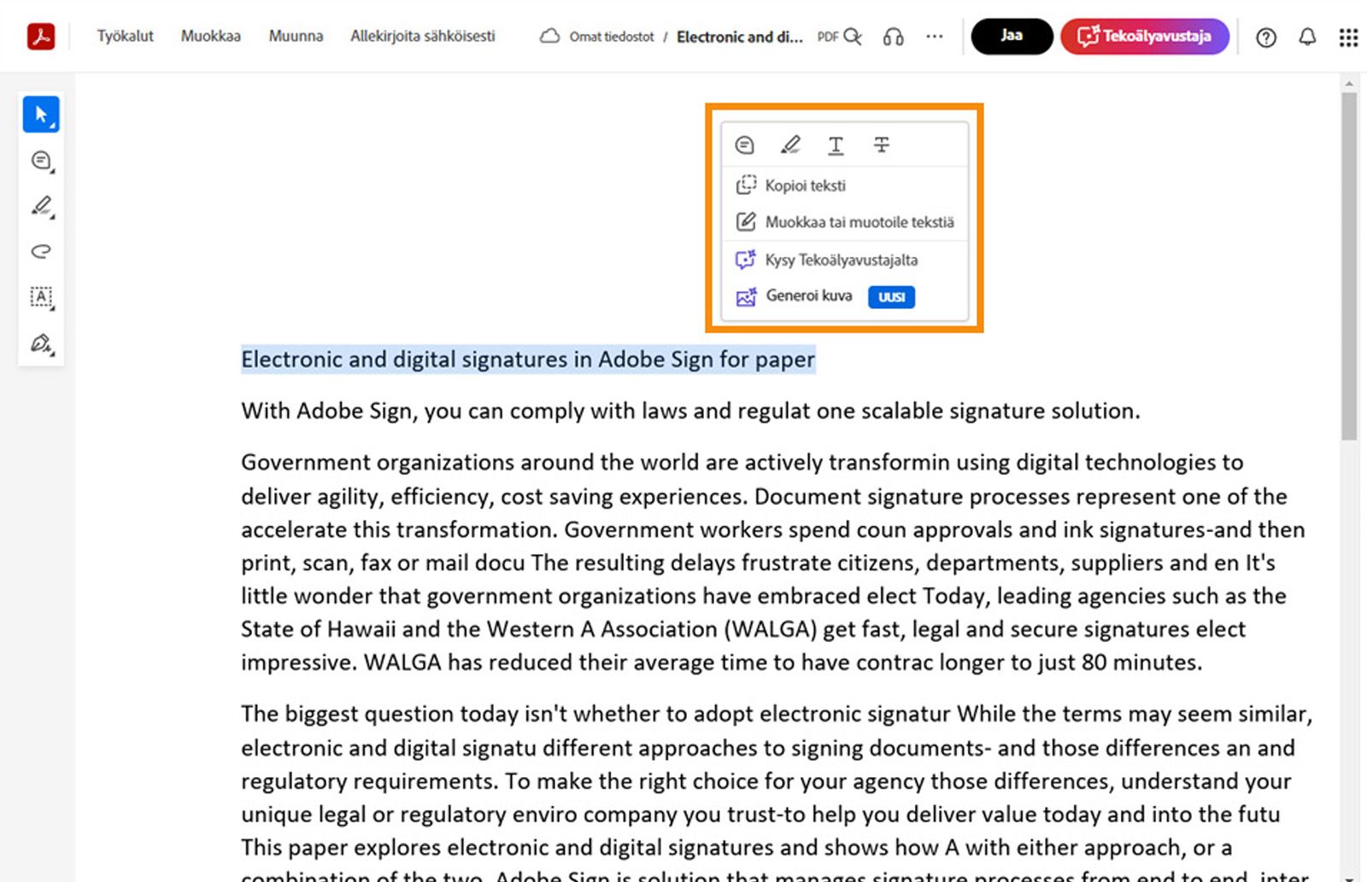Screen dimensions: 1367x882
Task: Choose Muokkaa tai muotoile tekstiä
Action: pos(844,222)
